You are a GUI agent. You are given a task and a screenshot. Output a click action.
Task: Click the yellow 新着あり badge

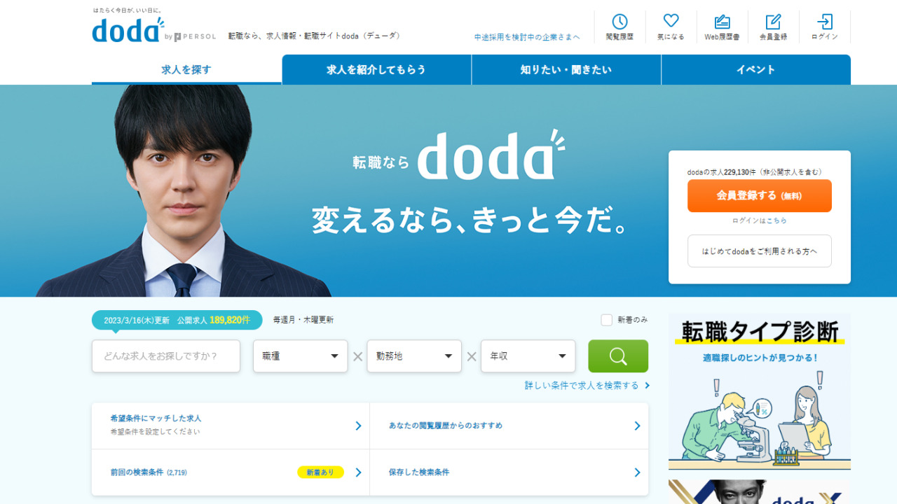(320, 472)
